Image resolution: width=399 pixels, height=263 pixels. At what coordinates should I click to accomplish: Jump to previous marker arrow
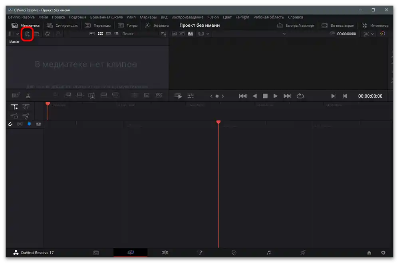coord(211,96)
